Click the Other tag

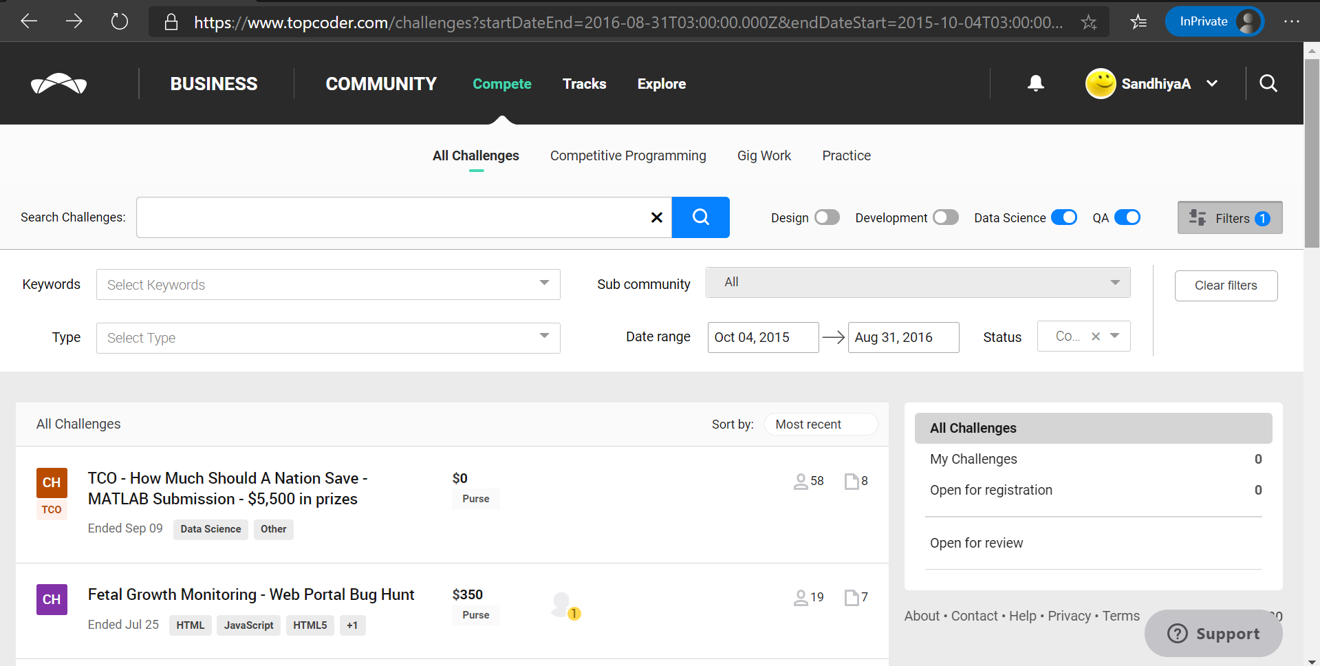tap(274, 529)
